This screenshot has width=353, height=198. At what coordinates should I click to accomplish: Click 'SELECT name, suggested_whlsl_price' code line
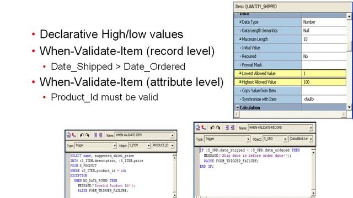[x=102, y=156]
